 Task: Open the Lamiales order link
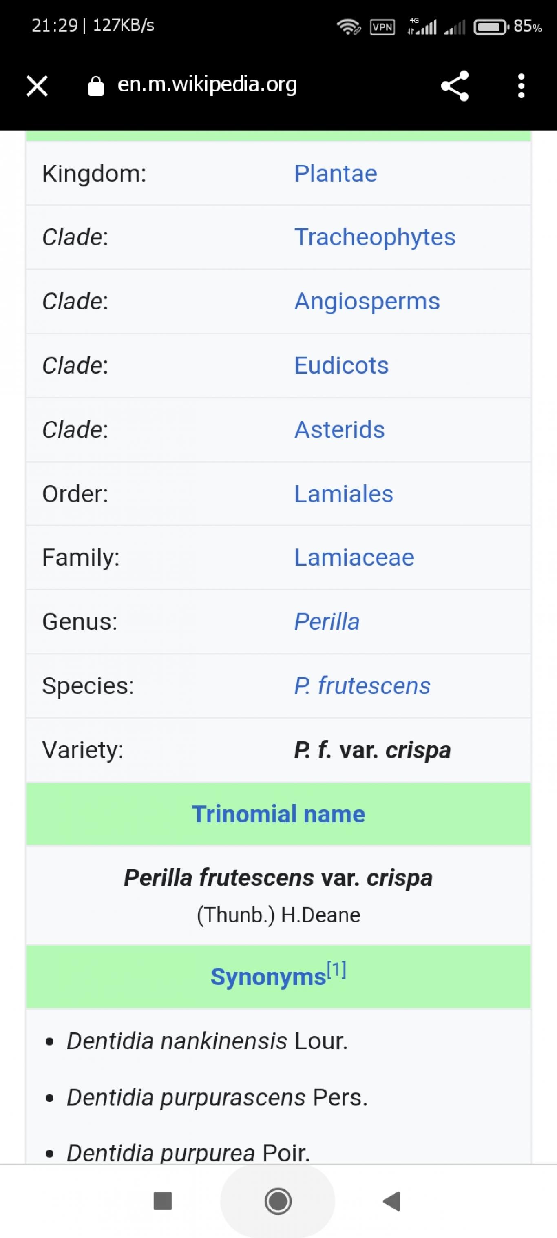pos(344,494)
